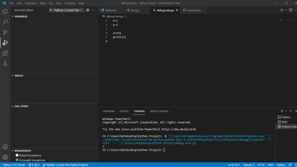Open the Testing flask icon
This screenshot has height=167, width=297.
coord(5,64)
